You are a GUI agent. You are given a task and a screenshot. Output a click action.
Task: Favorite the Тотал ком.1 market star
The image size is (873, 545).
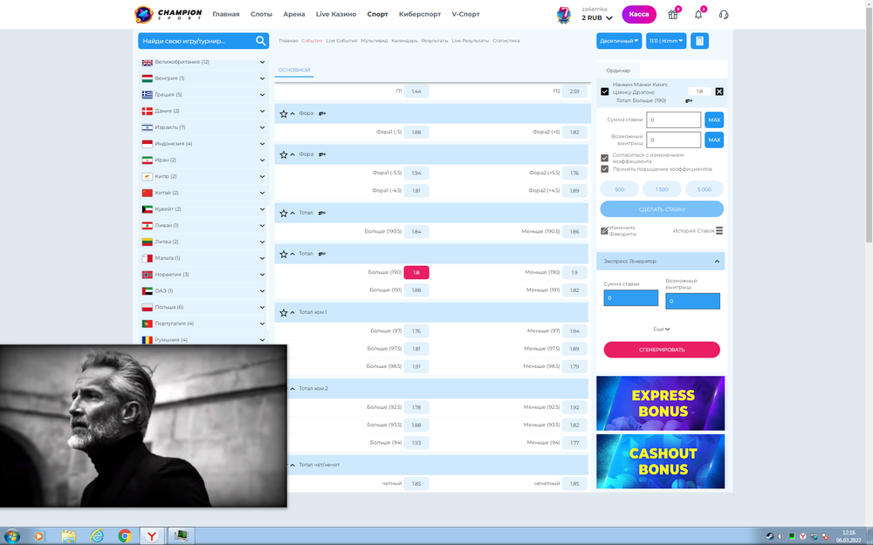(x=284, y=312)
